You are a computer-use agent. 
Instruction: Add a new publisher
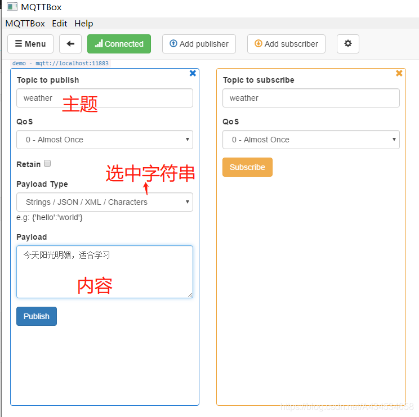point(199,44)
